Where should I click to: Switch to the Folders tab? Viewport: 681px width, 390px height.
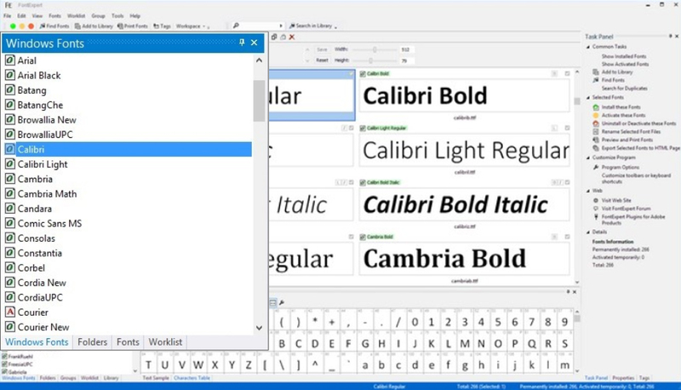tap(92, 342)
